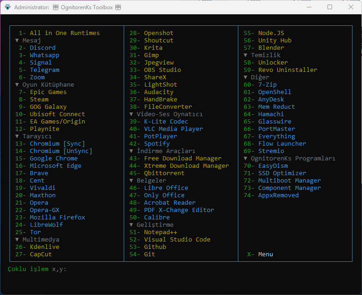
Task: Click the 34- ShareX row
Action: point(148,77)
